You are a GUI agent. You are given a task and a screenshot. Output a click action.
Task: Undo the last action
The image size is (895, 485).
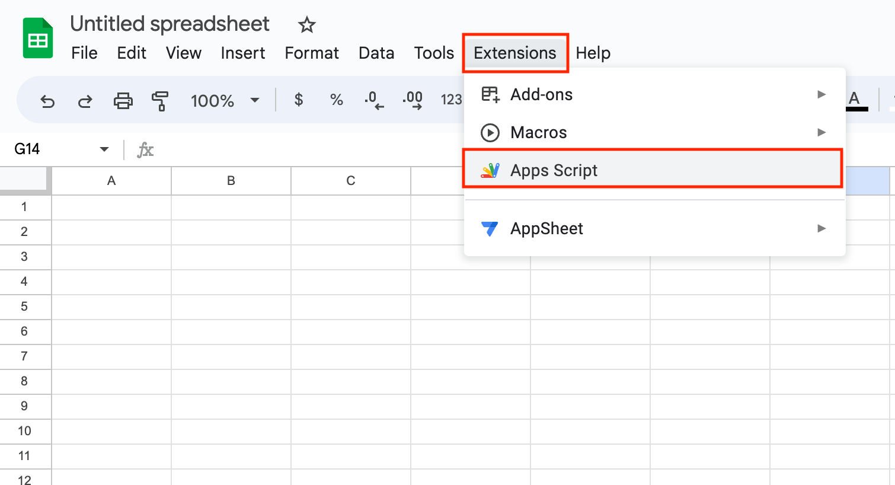[x=47, y=101]
